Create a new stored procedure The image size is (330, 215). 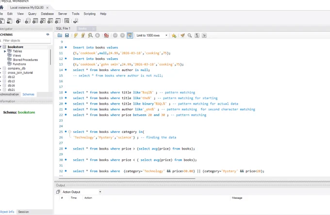pyautogui.click(x=50, y=21)
